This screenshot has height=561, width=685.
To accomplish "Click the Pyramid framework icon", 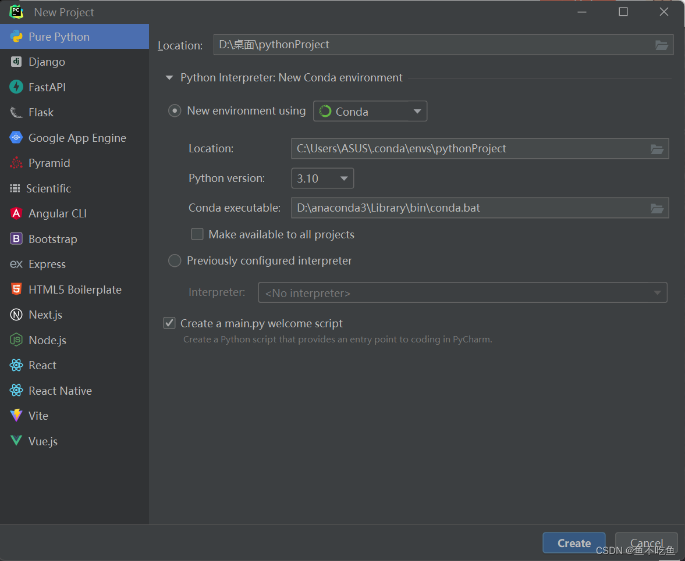I will (16, 163).
